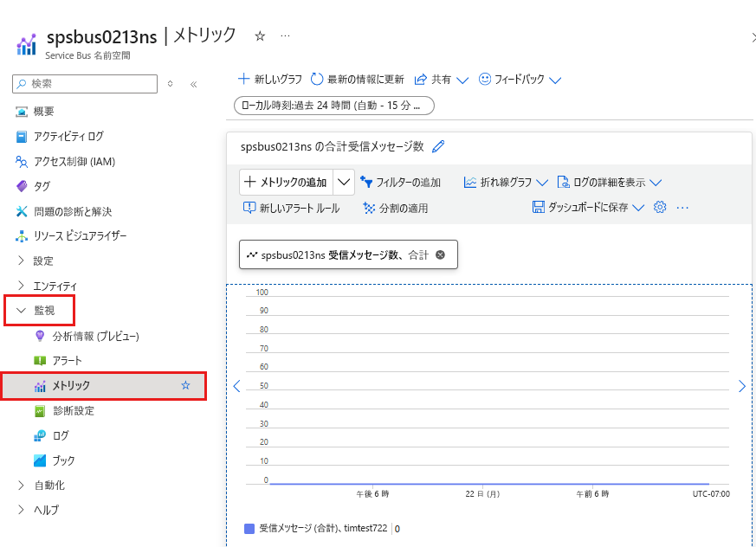Open the ダッシュボードに保存 dropdown
This screenshot has height=547, width=756.
pos(588,207)
